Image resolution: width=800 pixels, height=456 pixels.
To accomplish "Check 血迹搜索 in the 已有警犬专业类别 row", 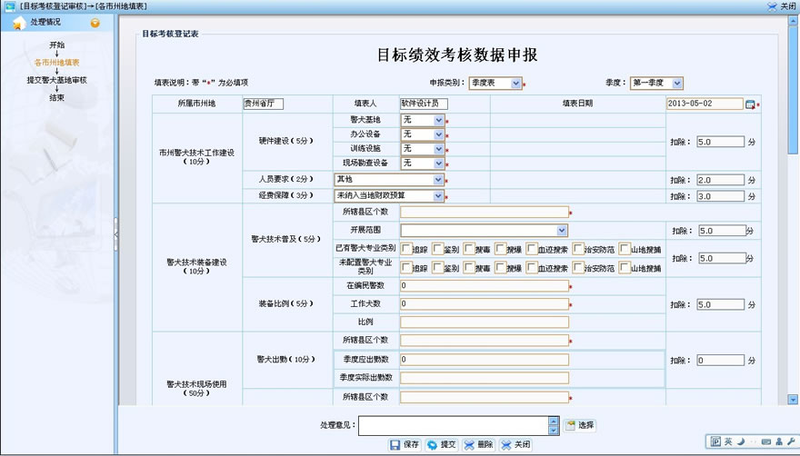I will pos(532,249).
